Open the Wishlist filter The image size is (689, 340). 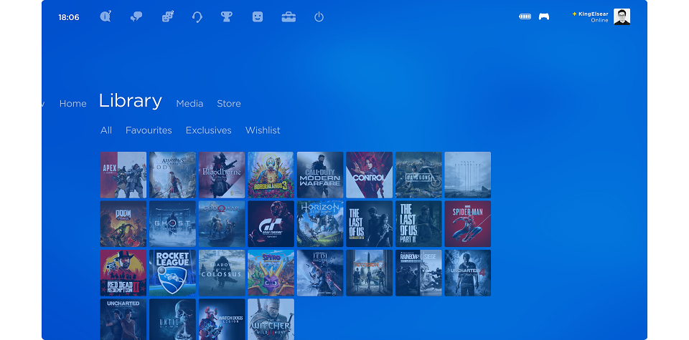click(x=263, y=130)
